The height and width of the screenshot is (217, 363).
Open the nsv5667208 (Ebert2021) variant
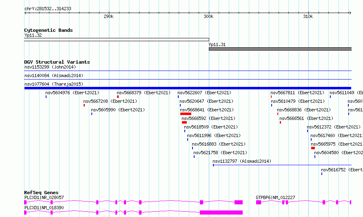coord(110,101)
